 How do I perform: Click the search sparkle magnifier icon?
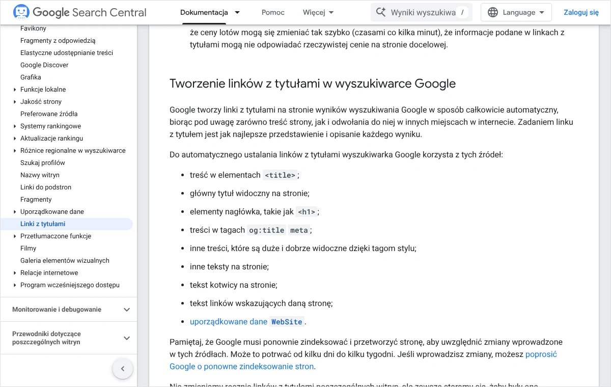tap(380, 12)
